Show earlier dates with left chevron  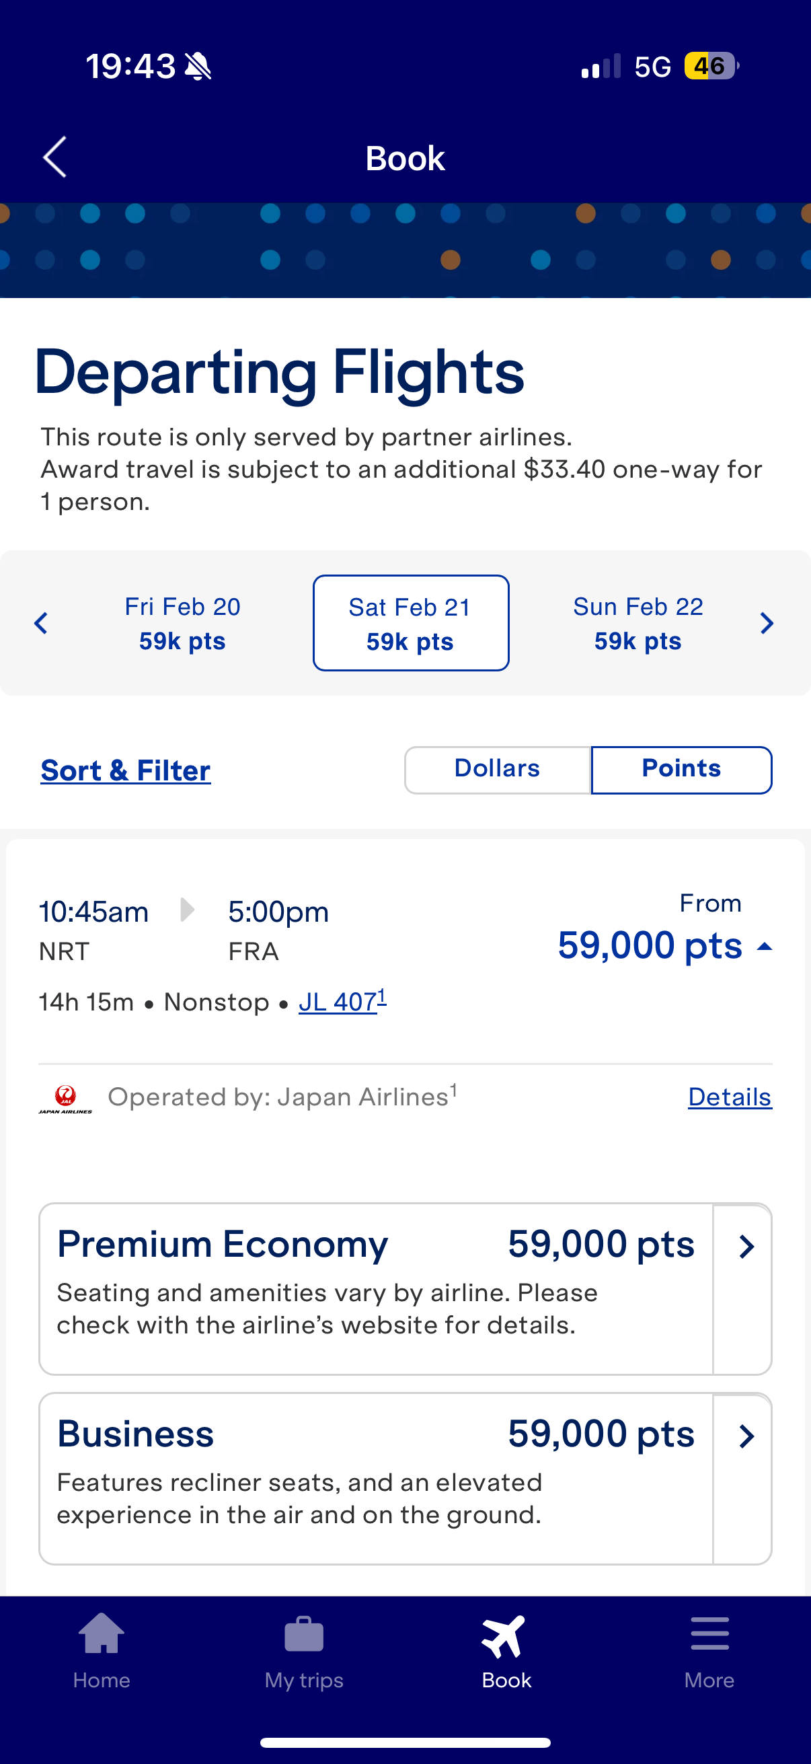coord(41,623)
